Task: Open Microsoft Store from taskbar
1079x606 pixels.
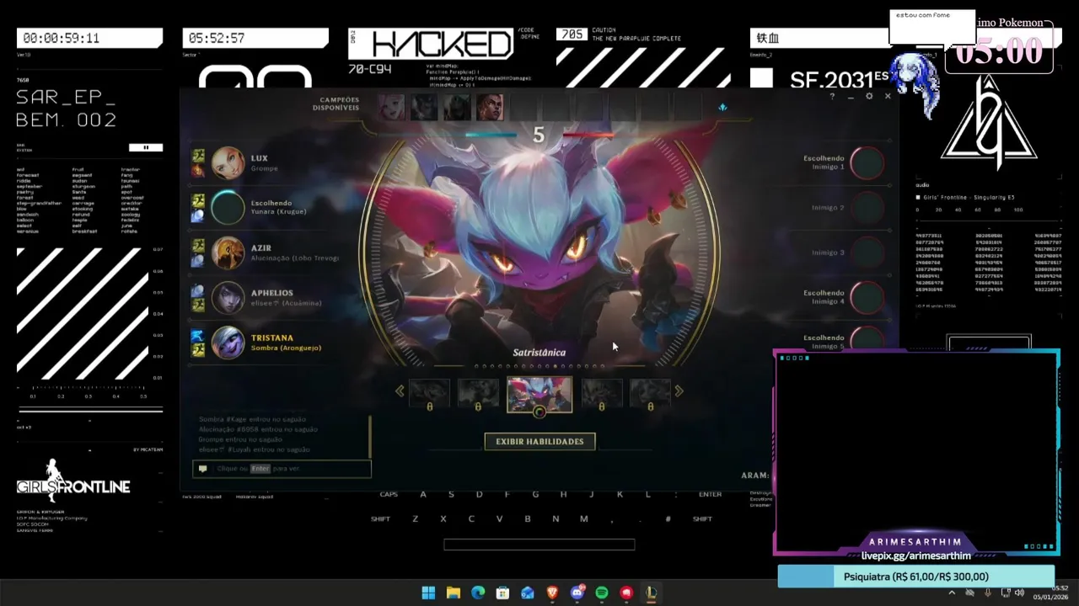Action: pyautogui.click(x=502, y=593)
